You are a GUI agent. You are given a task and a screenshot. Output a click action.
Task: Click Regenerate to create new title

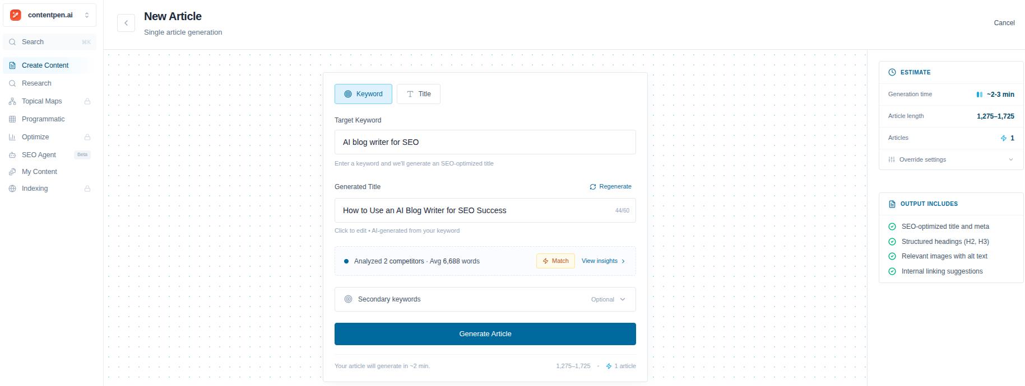[x=610, y=187]
